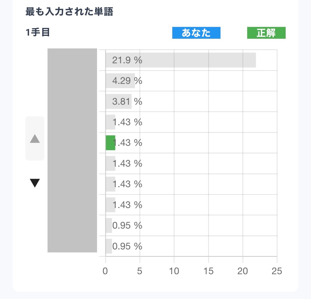The width and height of the screenshot is (311, 299).
Task: Click the 10 axis tick label
Action: pos(174,271)
